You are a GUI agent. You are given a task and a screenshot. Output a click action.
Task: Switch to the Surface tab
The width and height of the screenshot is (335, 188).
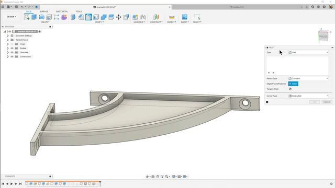pos(44,11)
